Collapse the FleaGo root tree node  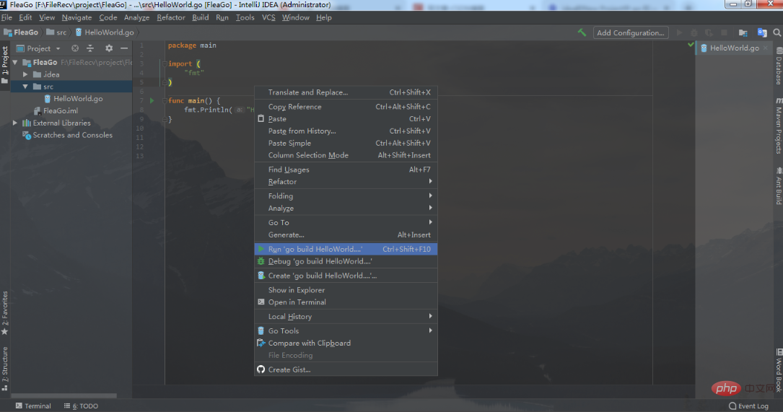click(x=15, y=63)
